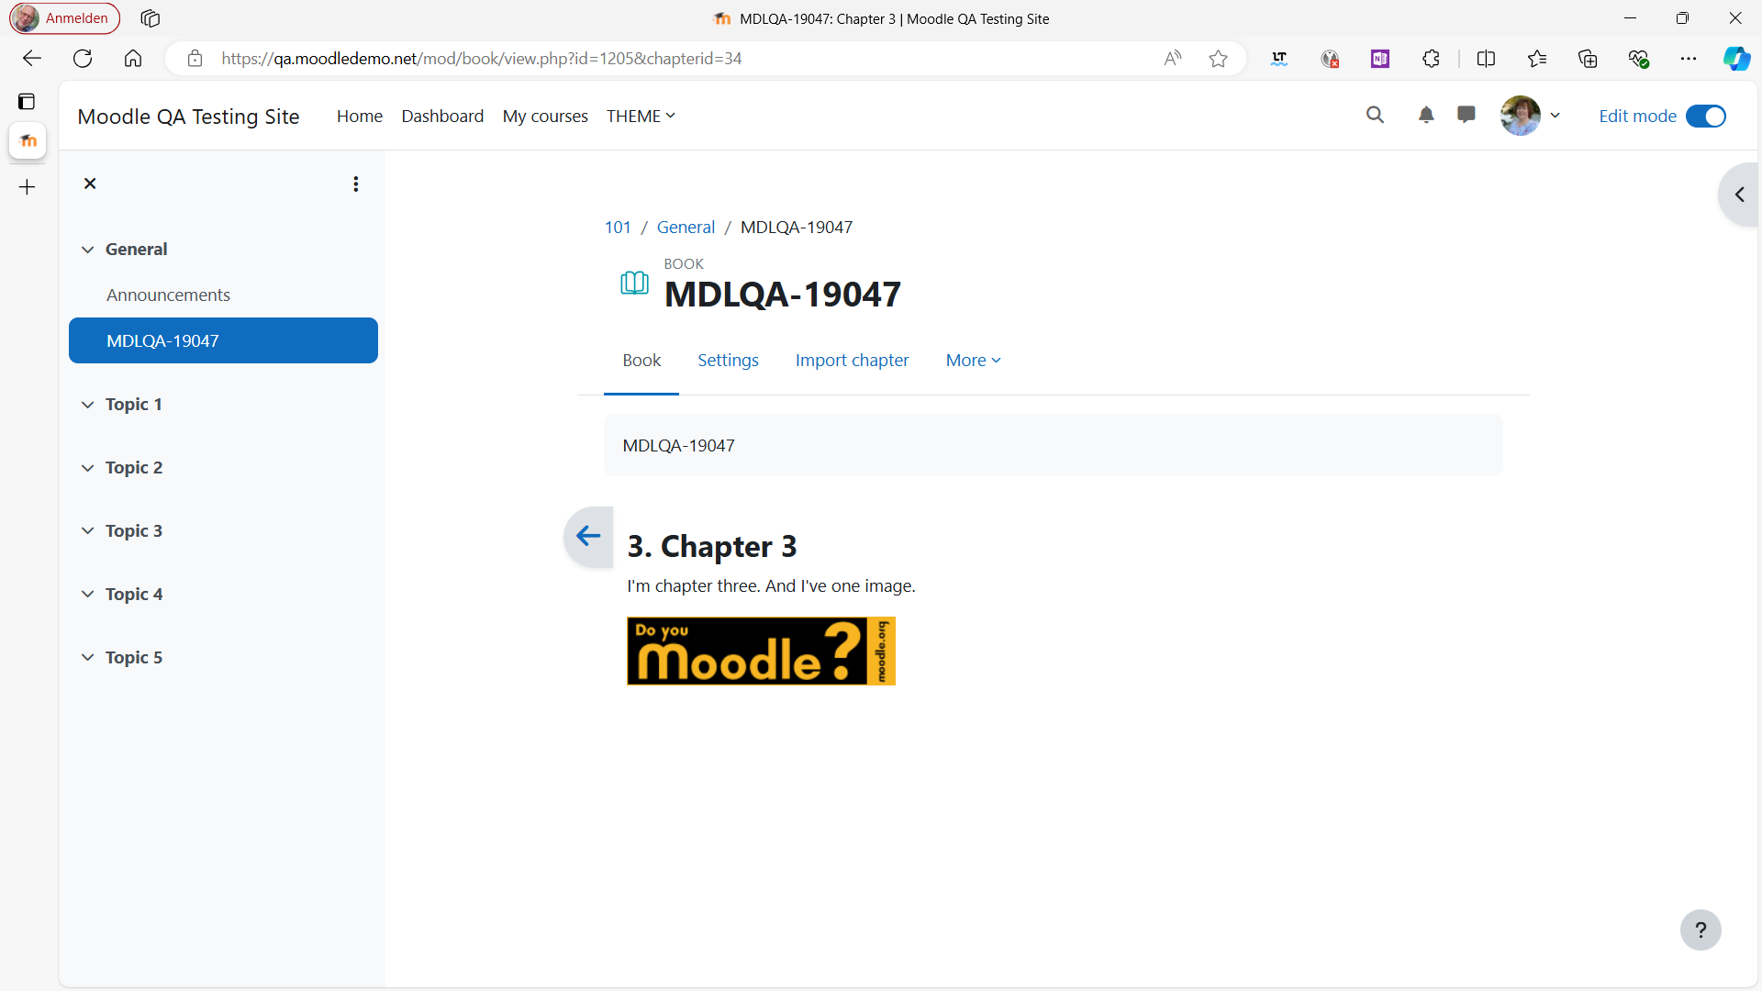Image resolution: width=1762 pixels, height=991 pixels.
Task: Go to browser home page
Action: point(133,59)
